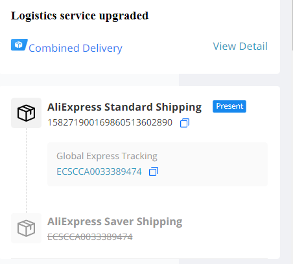Click the Global Express Tracking label

point(107,156)
